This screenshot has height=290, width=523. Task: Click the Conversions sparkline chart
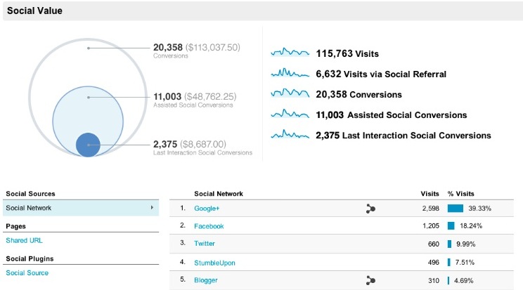[290, 93]
